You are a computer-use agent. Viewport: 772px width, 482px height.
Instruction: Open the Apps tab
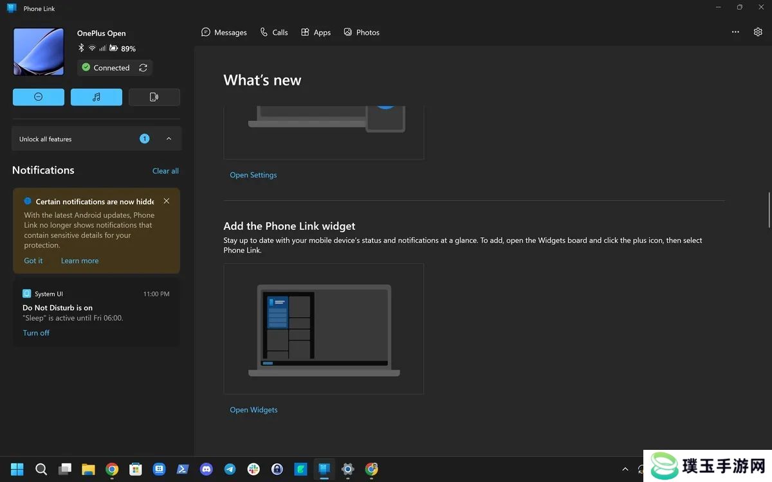point(316,32)
